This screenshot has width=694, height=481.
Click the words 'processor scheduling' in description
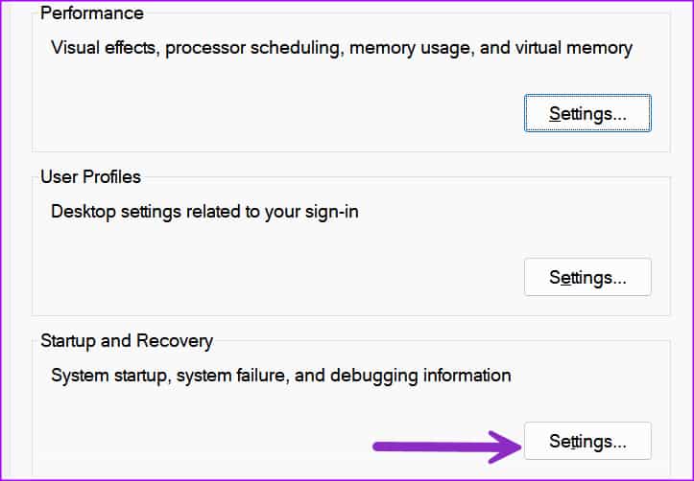[252, 48]
